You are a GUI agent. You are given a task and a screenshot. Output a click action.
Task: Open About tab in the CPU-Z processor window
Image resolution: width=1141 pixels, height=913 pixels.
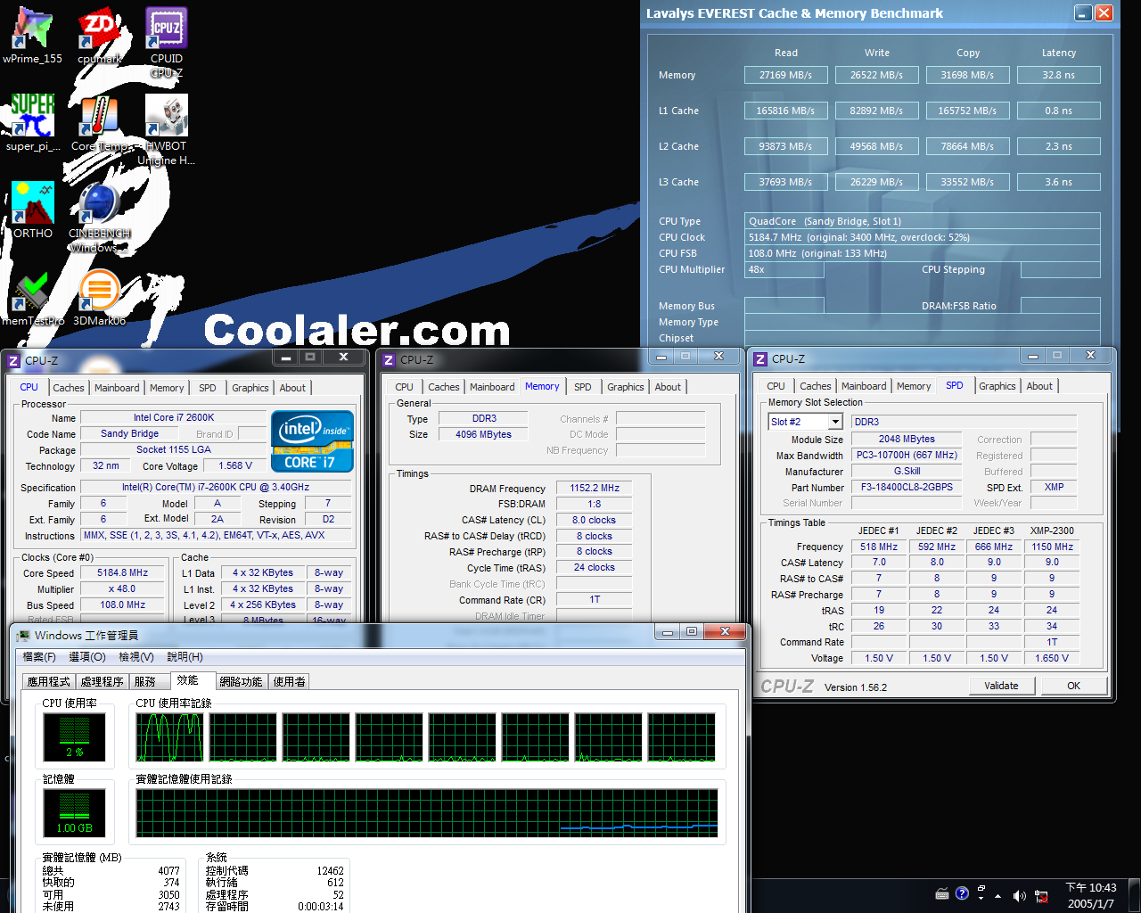(292, 388)
